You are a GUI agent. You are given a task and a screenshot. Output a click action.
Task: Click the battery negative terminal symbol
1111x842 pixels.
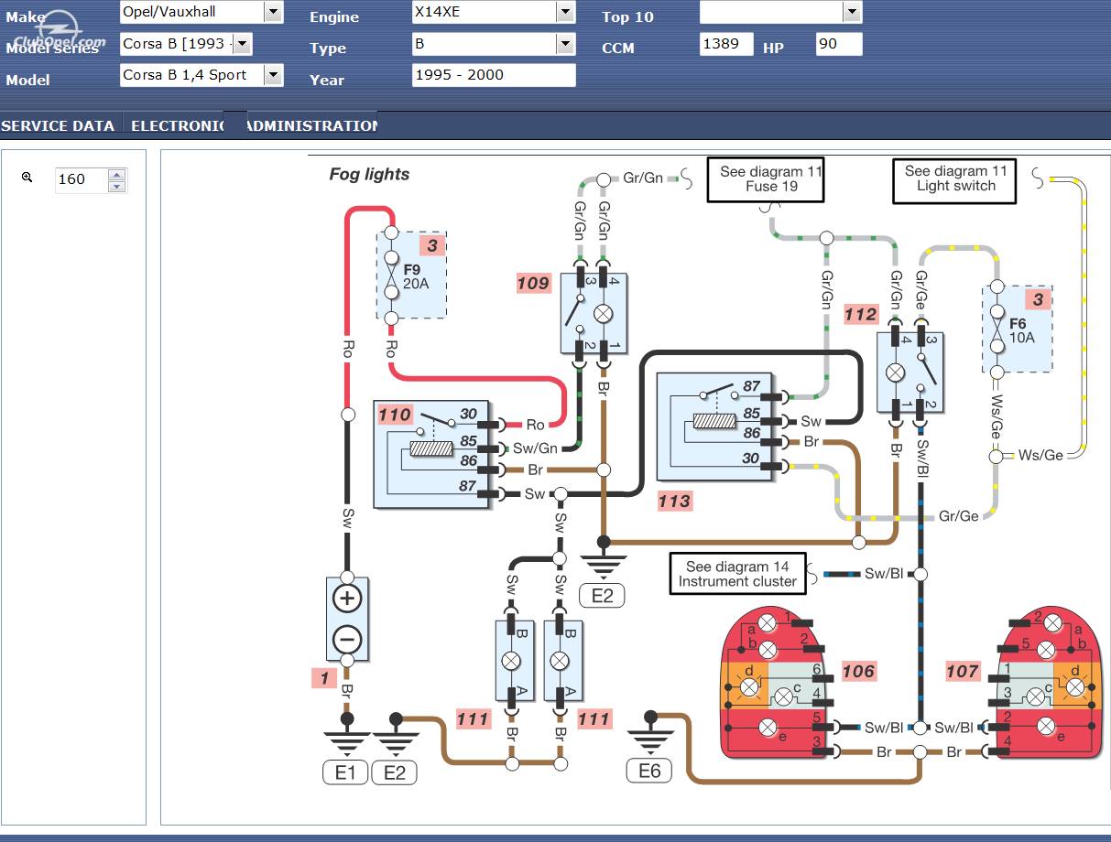(x=347, y=639)
